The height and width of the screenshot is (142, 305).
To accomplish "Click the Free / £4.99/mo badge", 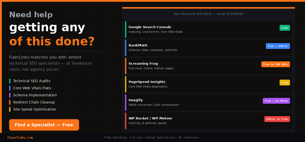I will click(x=276, y=101).
